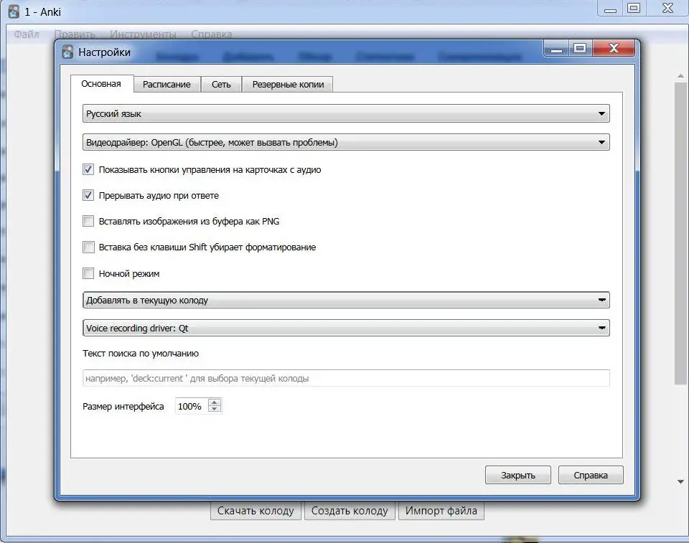Open the Справка menu in Anki window
Image resolution: width=689 pixels, height=543 pixels.
point(211,34)
